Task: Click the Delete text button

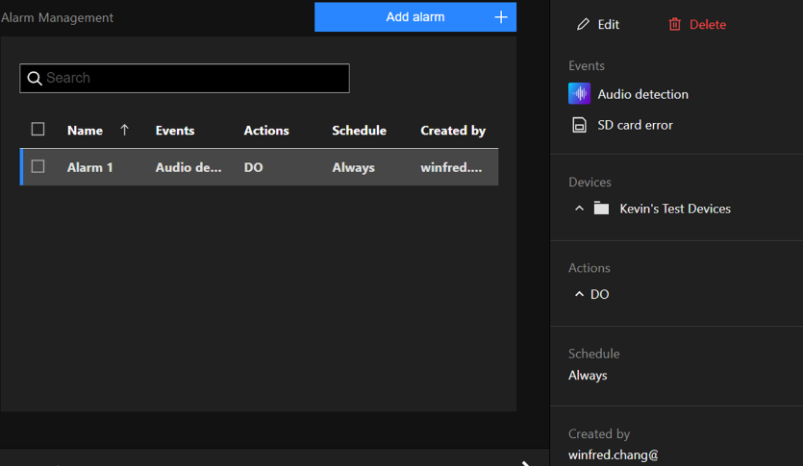Action: tap(708, 25)
